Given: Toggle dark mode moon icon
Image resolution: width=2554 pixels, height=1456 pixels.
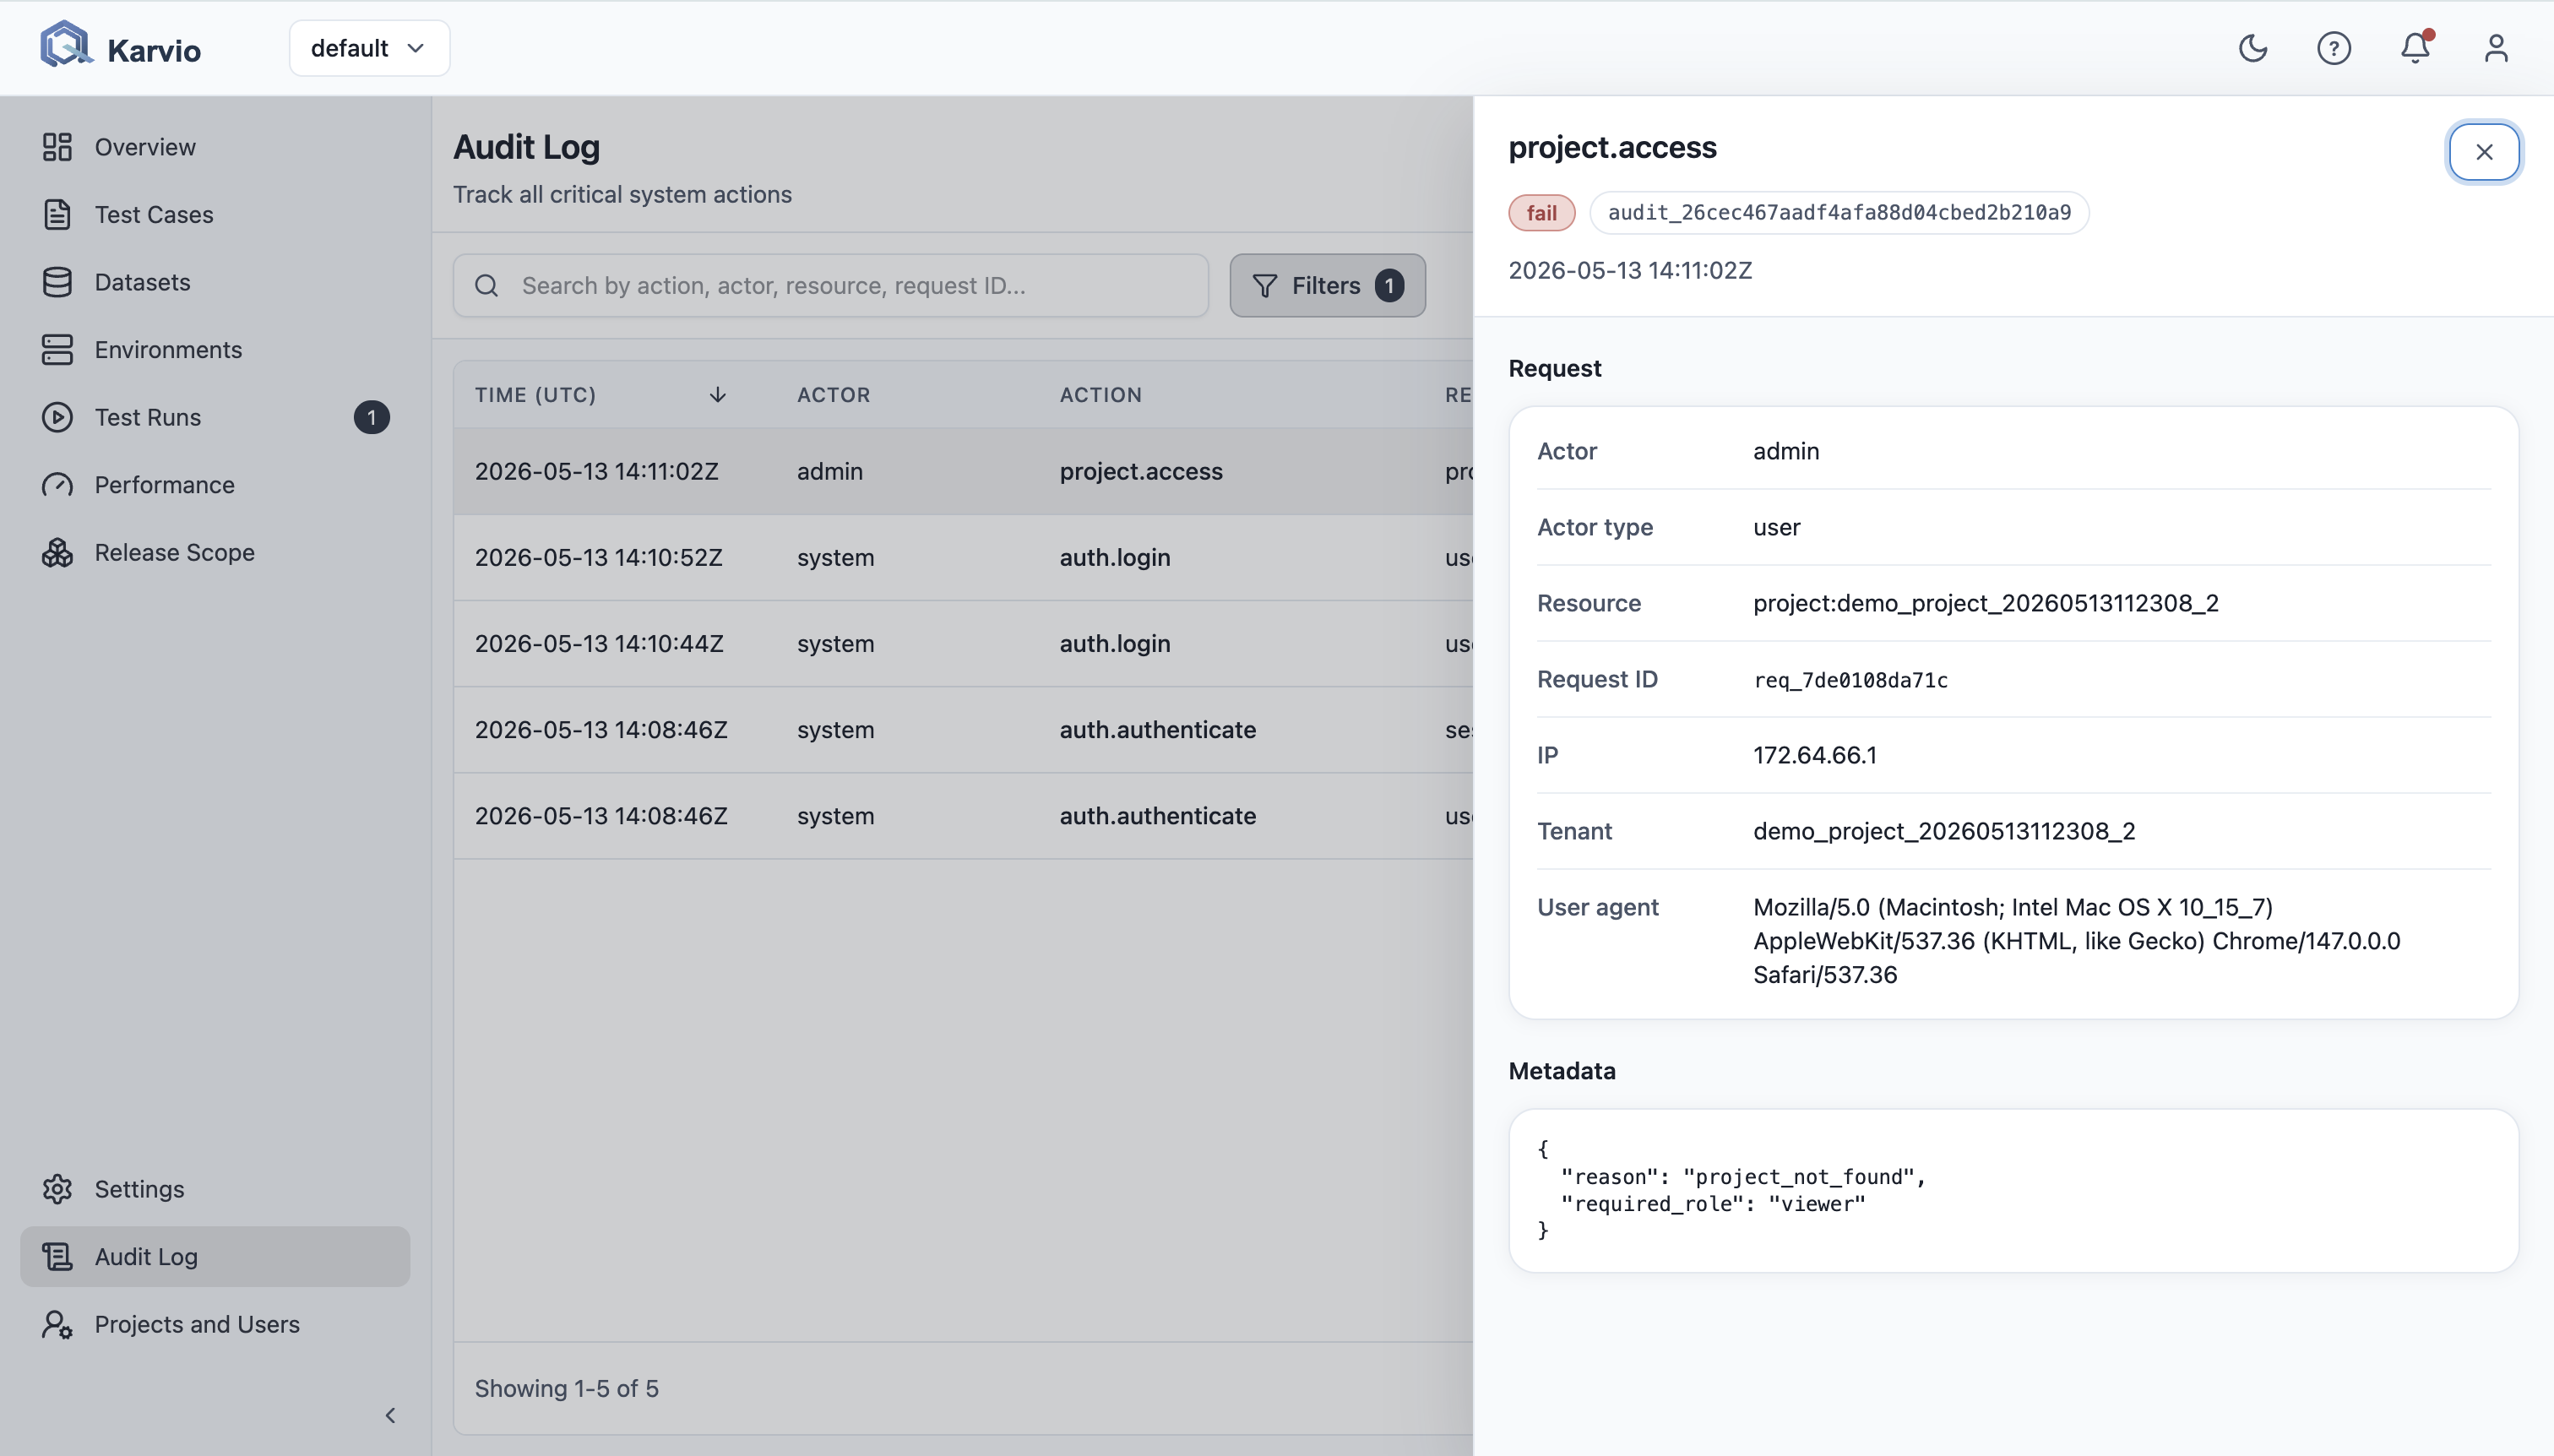Looking at the screenshot, I should [2253, 48].
